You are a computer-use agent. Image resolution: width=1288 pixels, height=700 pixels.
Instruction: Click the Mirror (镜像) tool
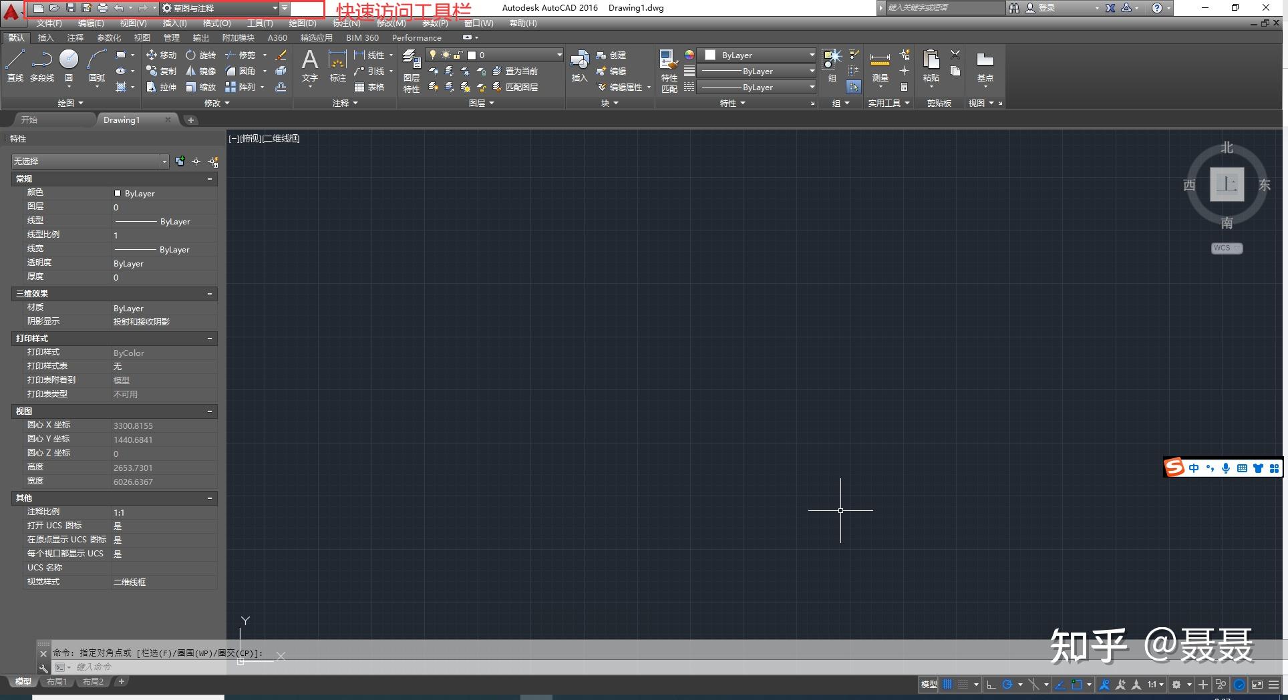[200, 71]
